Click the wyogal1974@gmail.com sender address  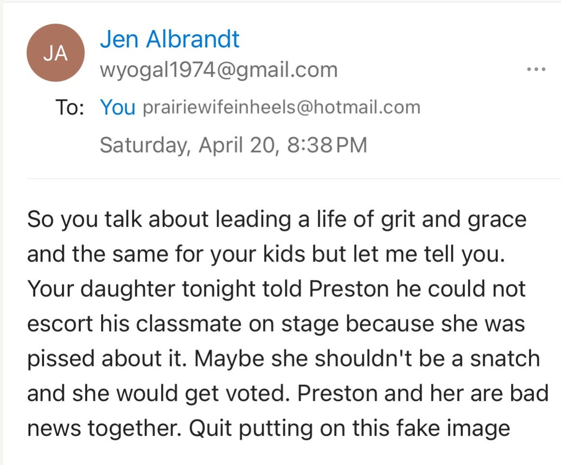[219, 70]
